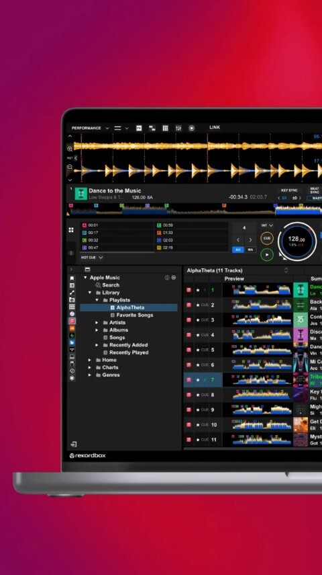Open the iTunes library icon in sidebar
This screenshot has width=322, height=575.
72,314
